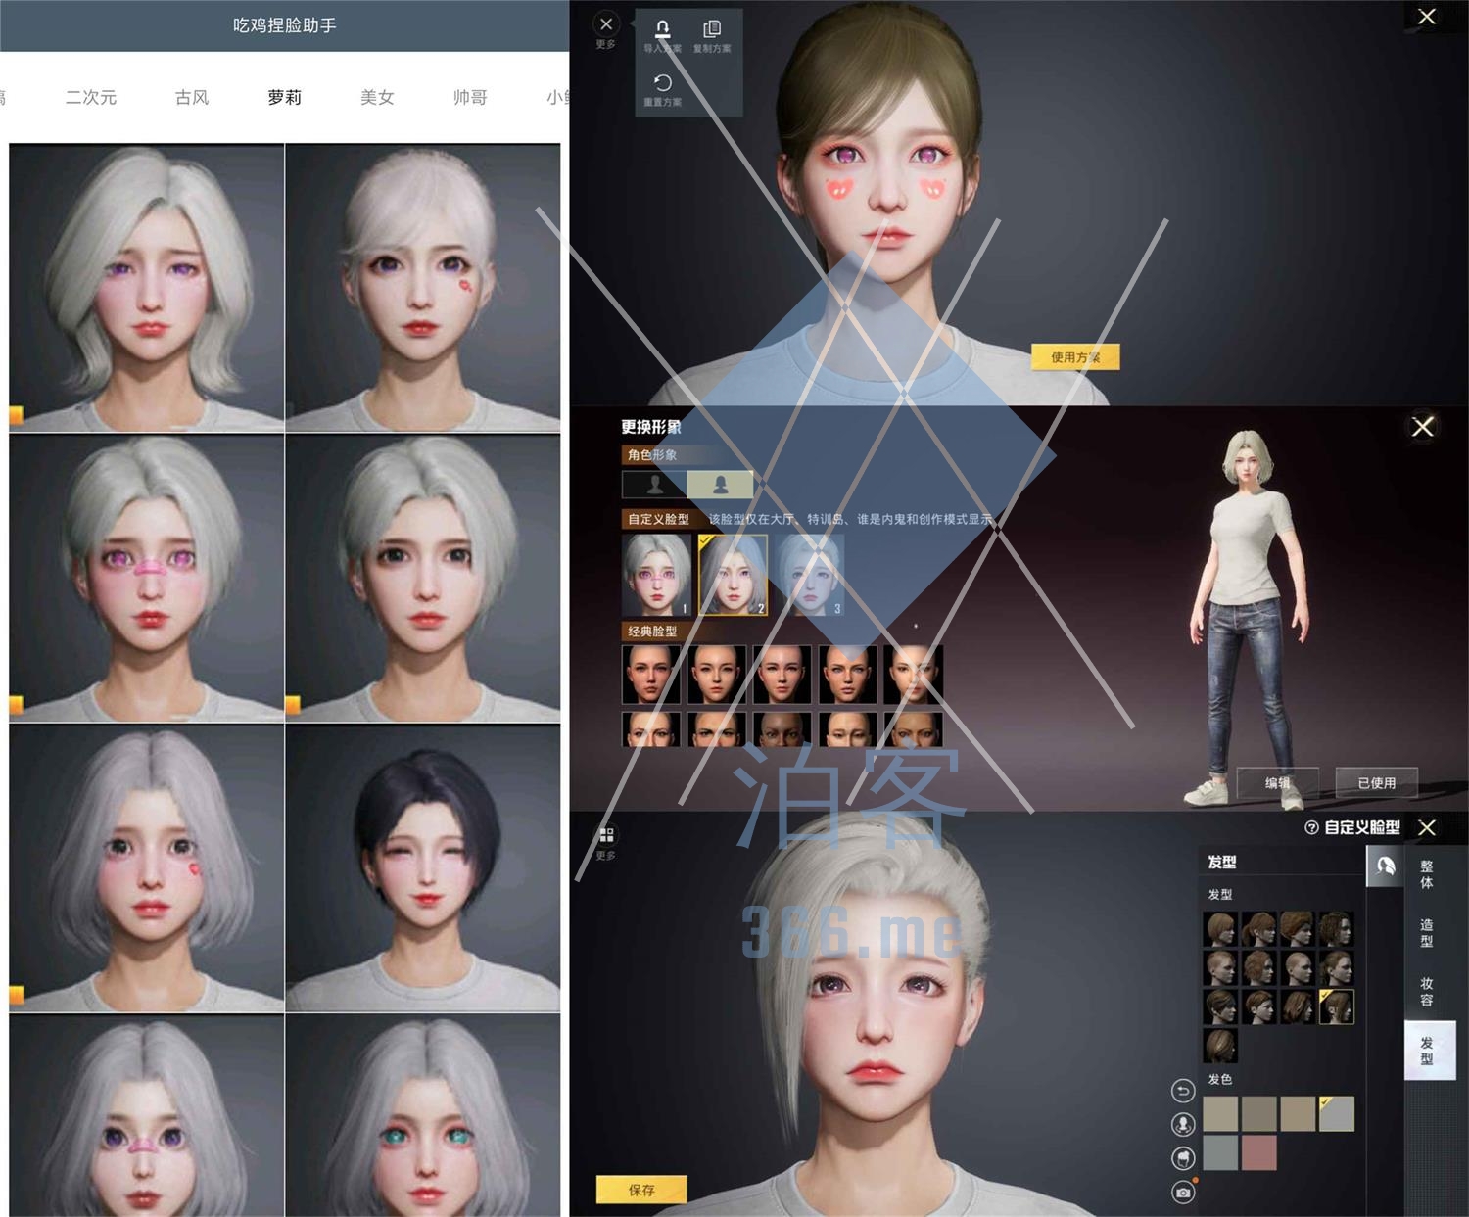Viewport: 1469px width, 1217px height.
Task: Select the first classic face under 经典脸型
Action: tap(651, 675)
